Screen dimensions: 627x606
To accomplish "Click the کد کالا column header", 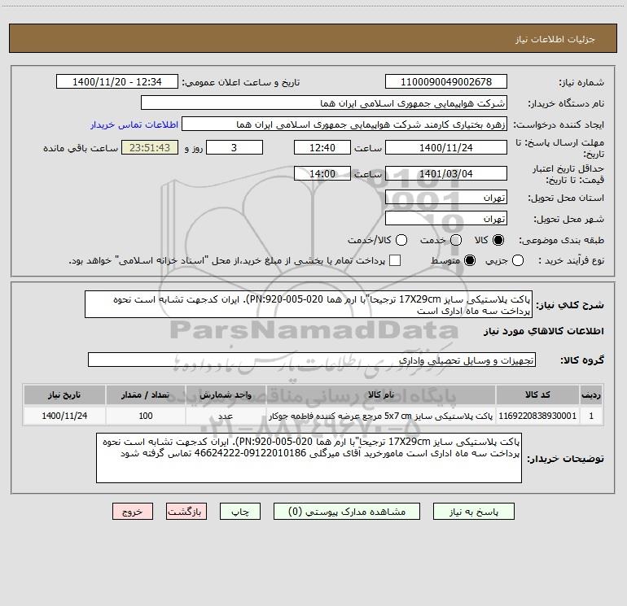I will tap(537, 395).
